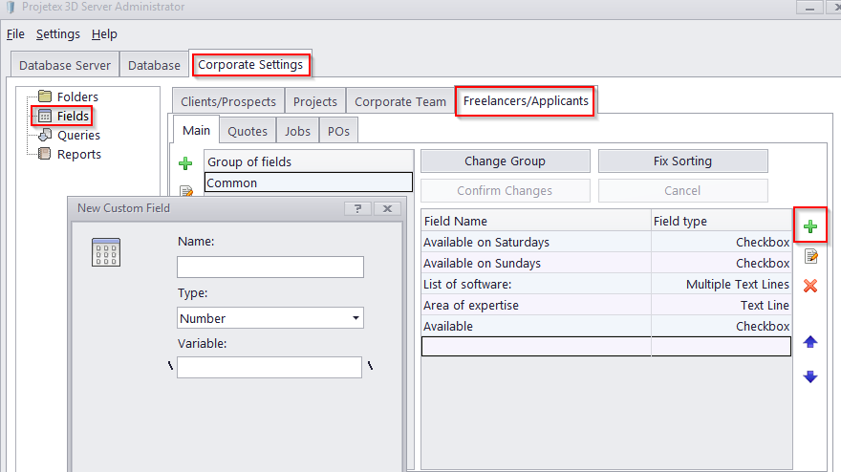Select the Available field row
Viewport: 841px width, 472px height.
606,326
